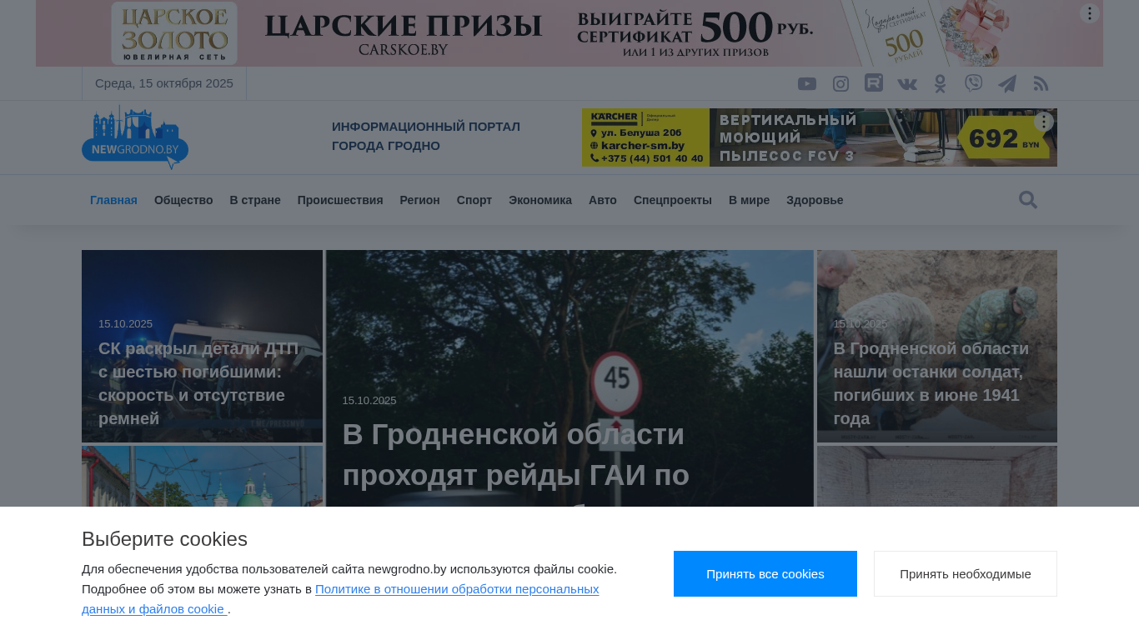This screenshot has height=640, width=1139.
Task: Open the Регион section
Action: click(x=419, y=200)
